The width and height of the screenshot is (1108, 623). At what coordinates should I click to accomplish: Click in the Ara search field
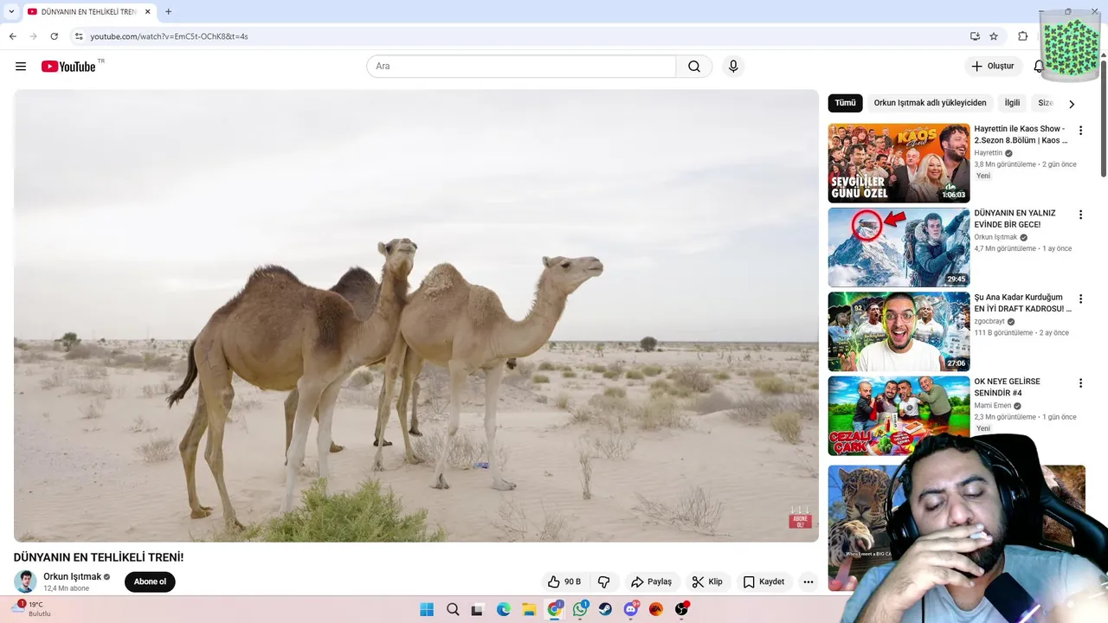point(521,67)
